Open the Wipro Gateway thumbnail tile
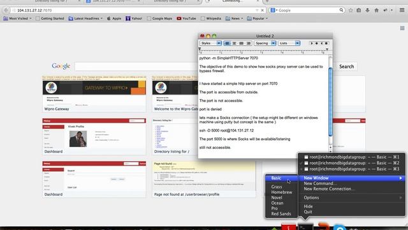The width and height of the screenshot is (408, 230). 94,94
